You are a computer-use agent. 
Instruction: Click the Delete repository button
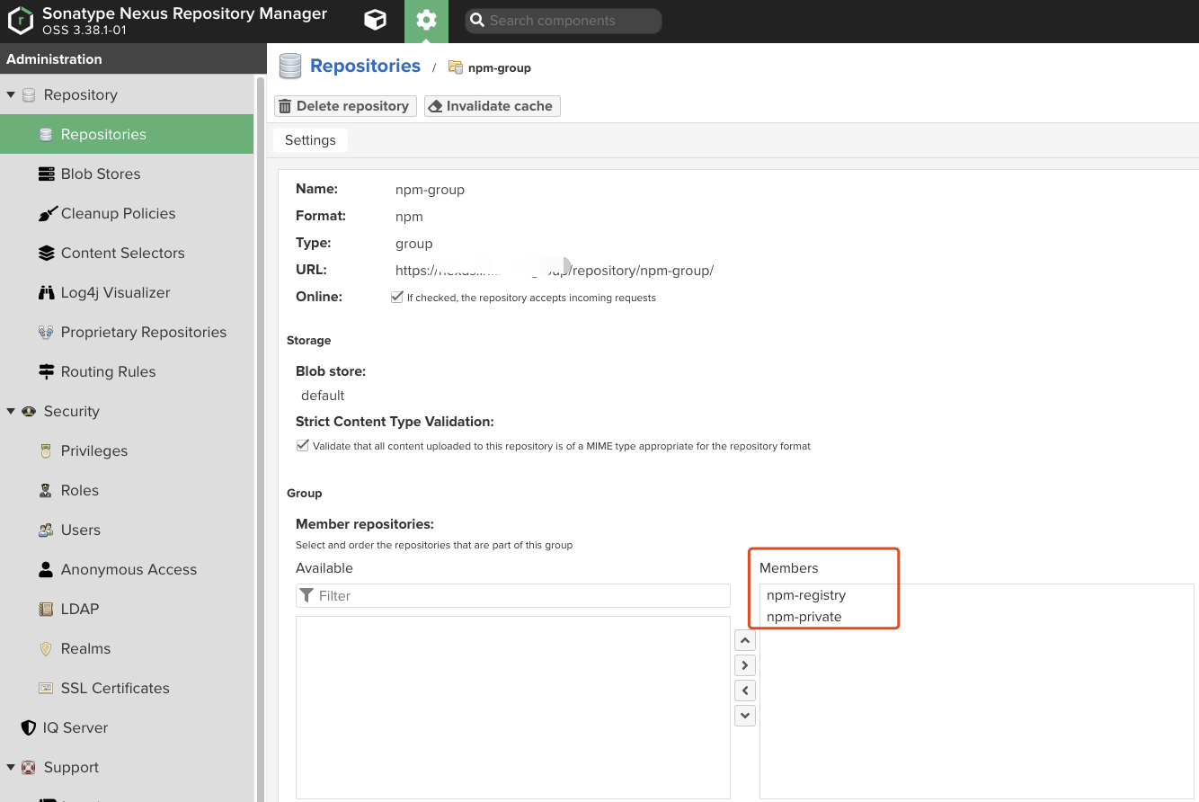(x=346, y=106)
